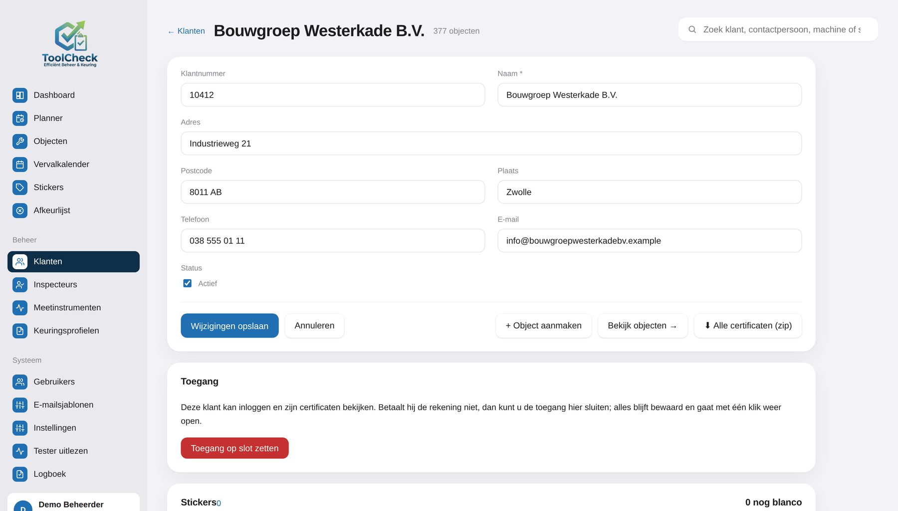Viewport: 898px width, 511px height.
Task: Open the Afkeurlijst icon
Action: pyautogui.click(x=20, y=210)
